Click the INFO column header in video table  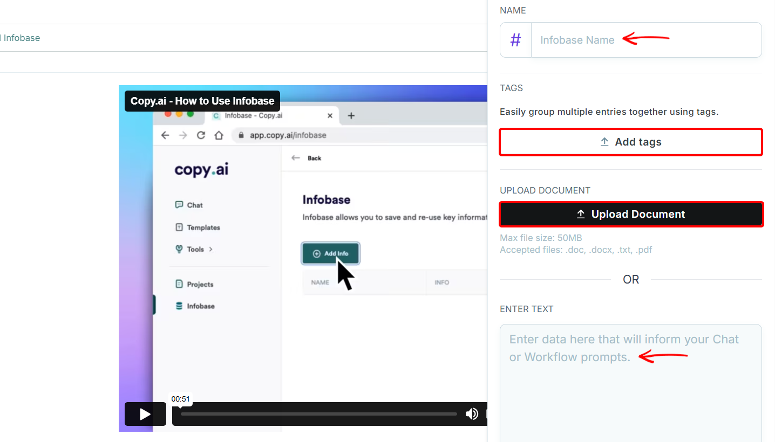pos(441,282)
